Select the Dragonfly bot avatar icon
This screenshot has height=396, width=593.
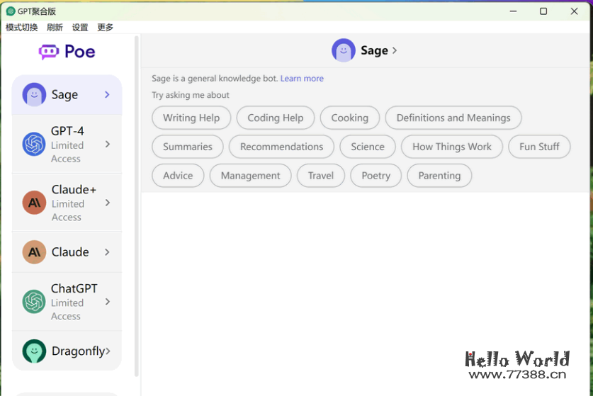point(34,351)
